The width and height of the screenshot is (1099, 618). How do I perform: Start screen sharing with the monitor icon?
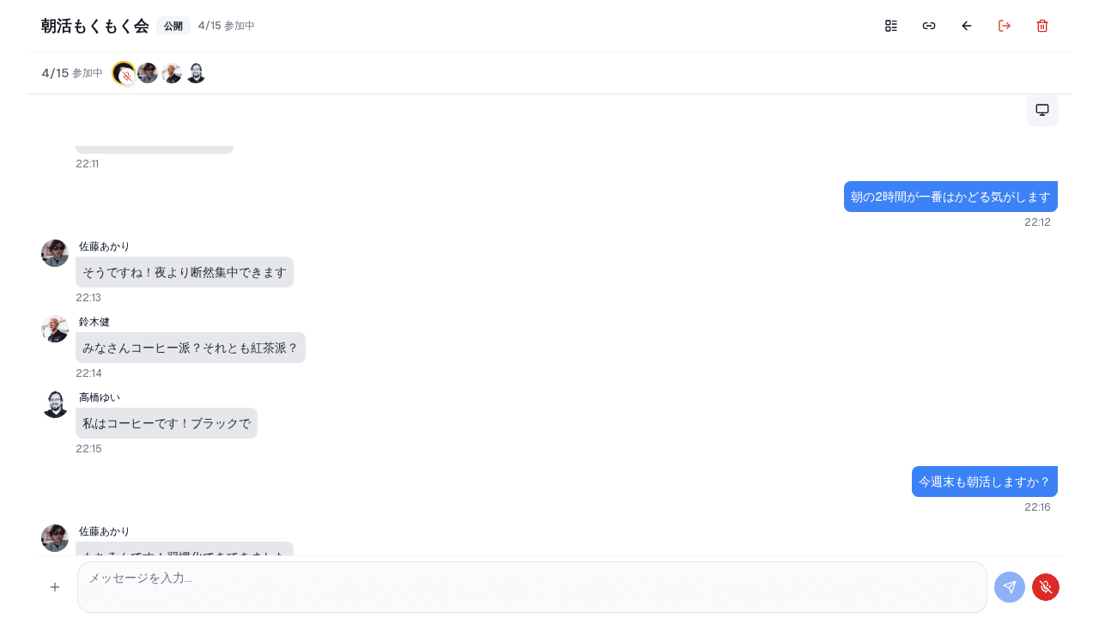tap(1042, 110)
